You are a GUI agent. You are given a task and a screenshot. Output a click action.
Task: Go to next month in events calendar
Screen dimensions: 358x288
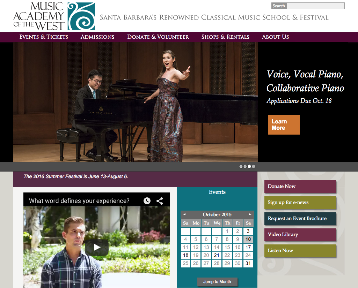pos(250,214)
